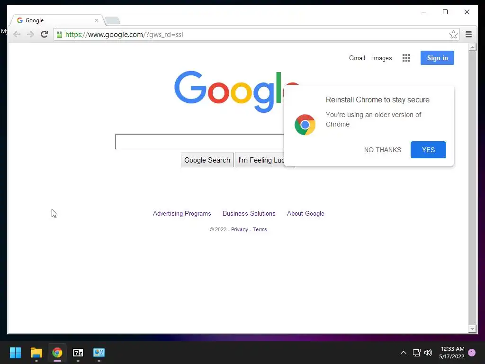Go back with the browser back arrow
485x364 pixels.
point(17,34)
